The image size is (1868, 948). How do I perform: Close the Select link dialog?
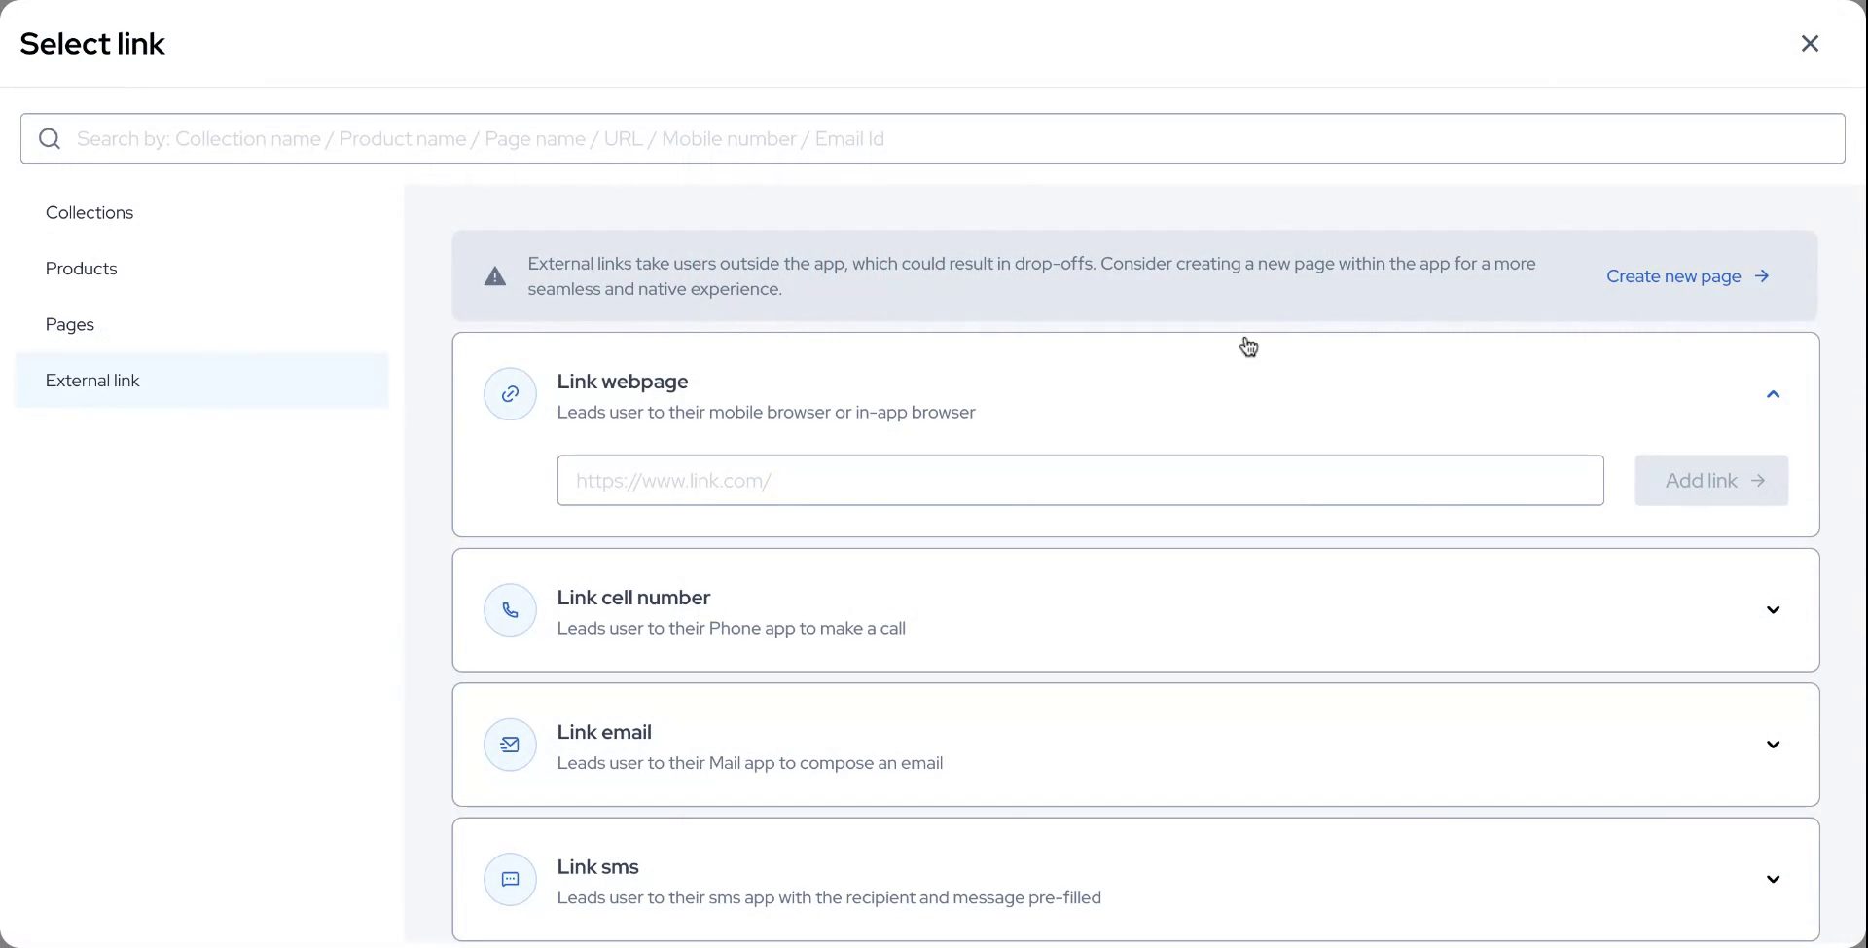(x=1810, y=44)
